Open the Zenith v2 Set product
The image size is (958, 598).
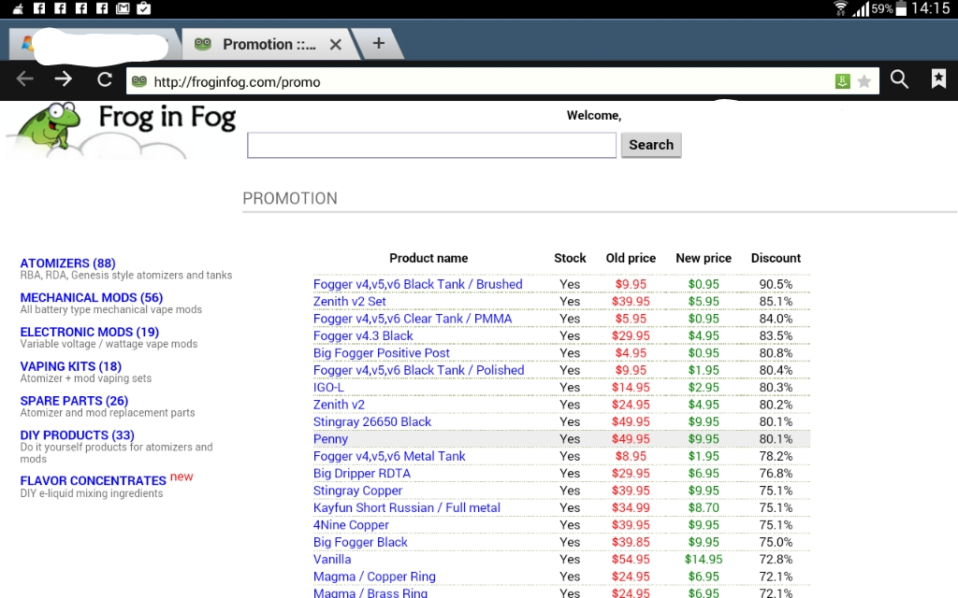(x=350, y=302)
